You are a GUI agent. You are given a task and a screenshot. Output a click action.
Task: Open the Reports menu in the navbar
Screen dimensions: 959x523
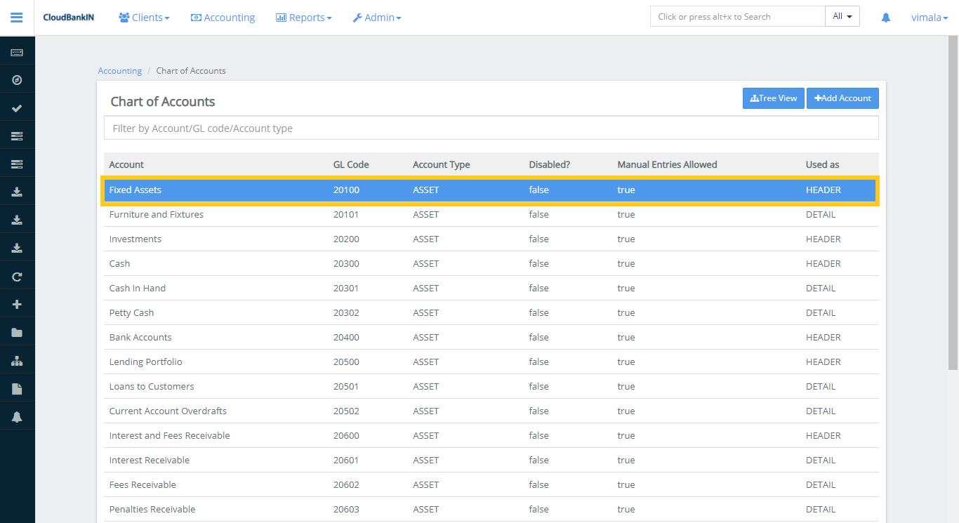tap(303, 17)
